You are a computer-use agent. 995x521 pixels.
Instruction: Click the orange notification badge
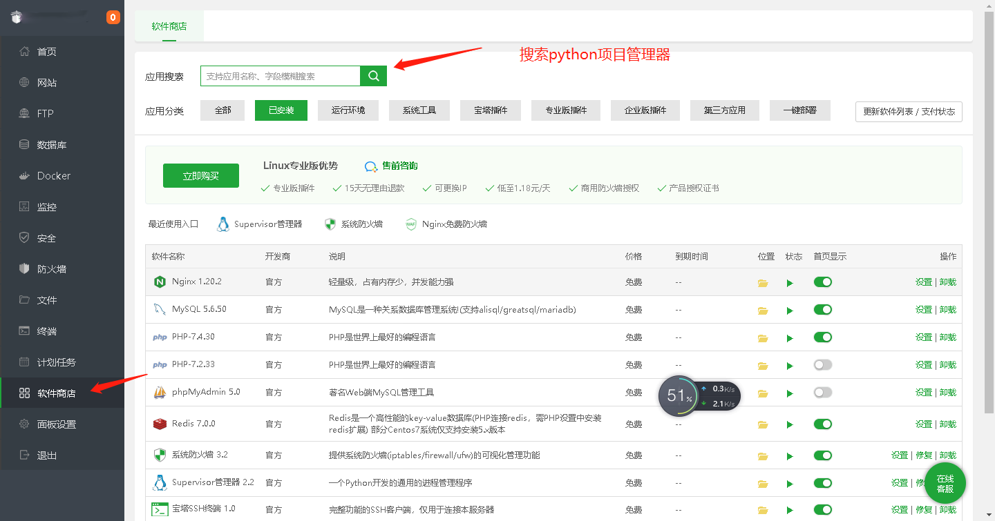113,17
